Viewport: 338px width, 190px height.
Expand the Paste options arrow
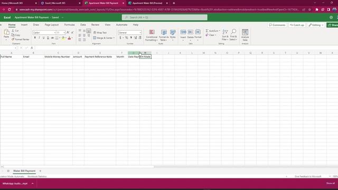click(6, 40)
